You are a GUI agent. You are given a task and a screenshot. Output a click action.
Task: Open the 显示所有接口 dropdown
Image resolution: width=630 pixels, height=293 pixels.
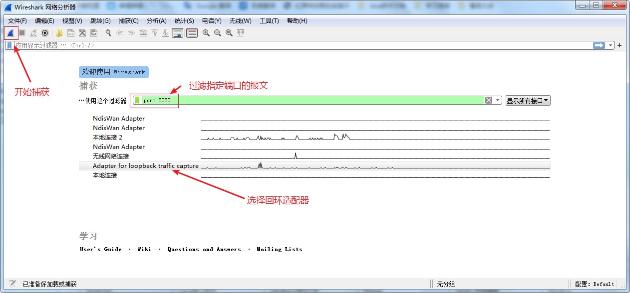point(528,100)
